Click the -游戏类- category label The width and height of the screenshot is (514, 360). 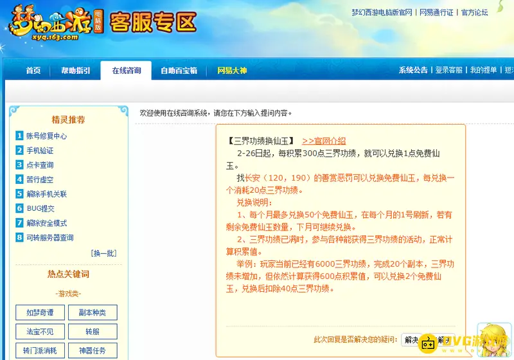point(68,293)
